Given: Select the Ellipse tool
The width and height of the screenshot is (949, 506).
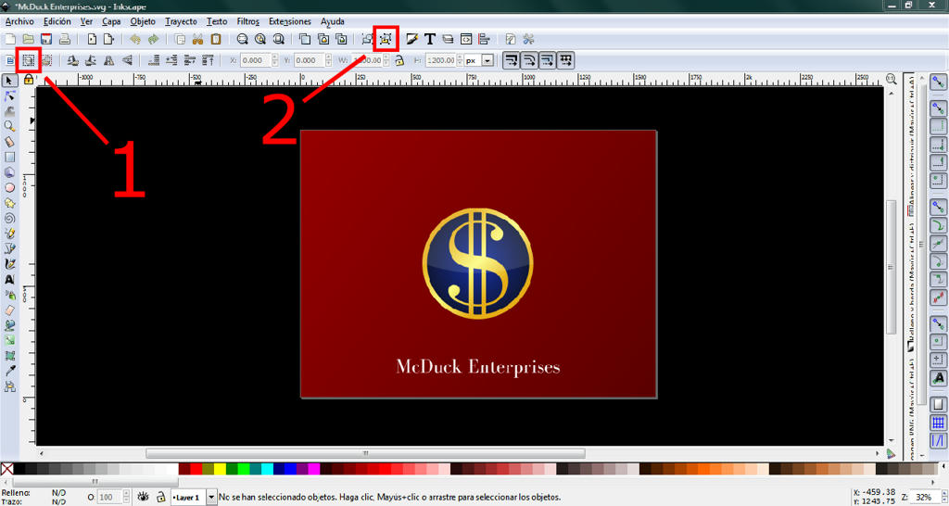Looking at the screenshot, I should click(x=9, y=187).
